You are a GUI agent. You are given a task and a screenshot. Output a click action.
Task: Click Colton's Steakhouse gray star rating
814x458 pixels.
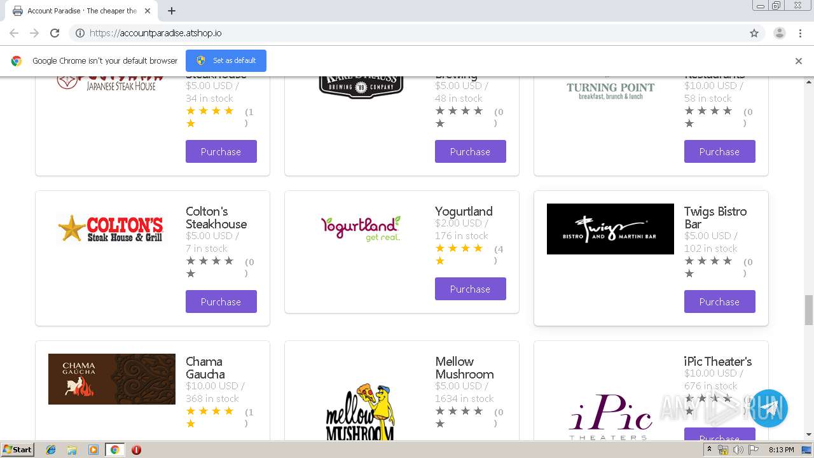pos(210,267)
